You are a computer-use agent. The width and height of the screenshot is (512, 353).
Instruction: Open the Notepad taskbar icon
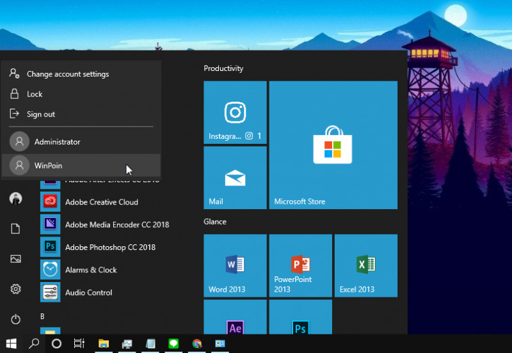pos(150,343)
